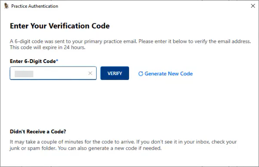Screen dimensions: 259x167
Task: Click the sentence about 6-digit code sent to email
Action: pyautogui.click(x=130, y=41)
